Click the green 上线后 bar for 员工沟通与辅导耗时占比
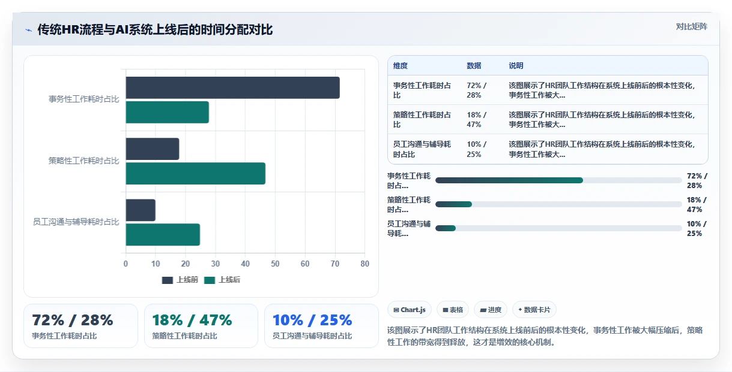This screenshot has height=372, width=732. (x=163, y=234)
